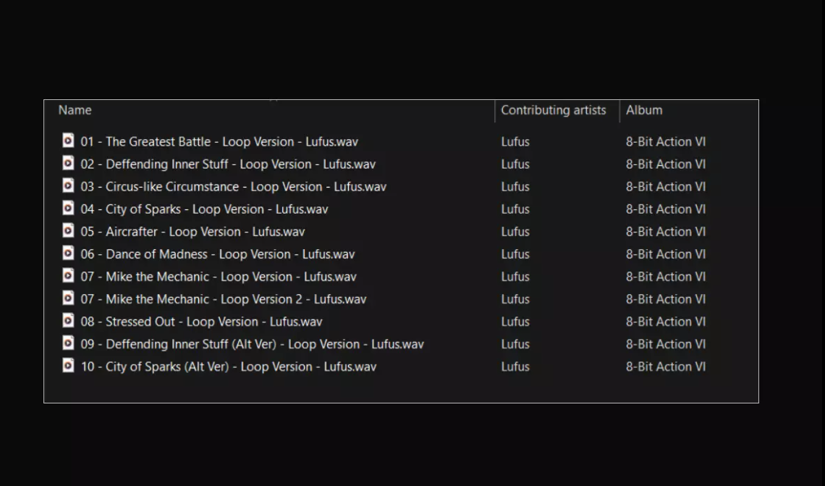Click Lufus artist in the Dance of Madness row

pyautogui.click(x=515, y=254)
